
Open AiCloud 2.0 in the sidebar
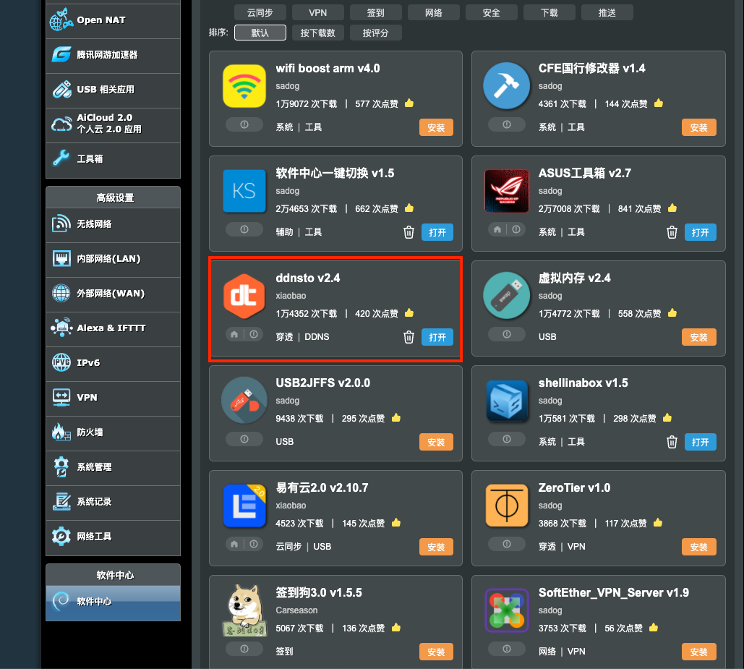click(113, 125)
